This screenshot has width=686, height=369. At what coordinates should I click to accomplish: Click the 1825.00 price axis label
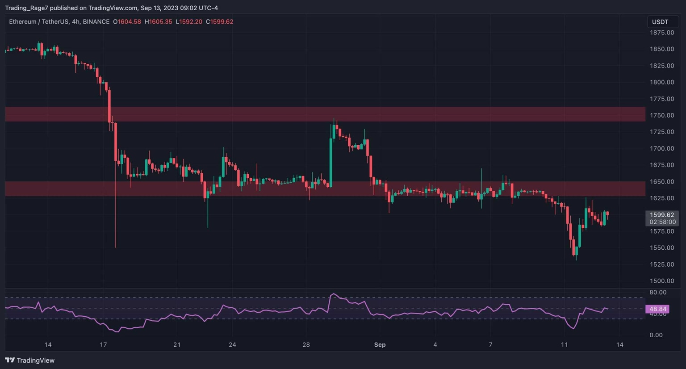662,66
